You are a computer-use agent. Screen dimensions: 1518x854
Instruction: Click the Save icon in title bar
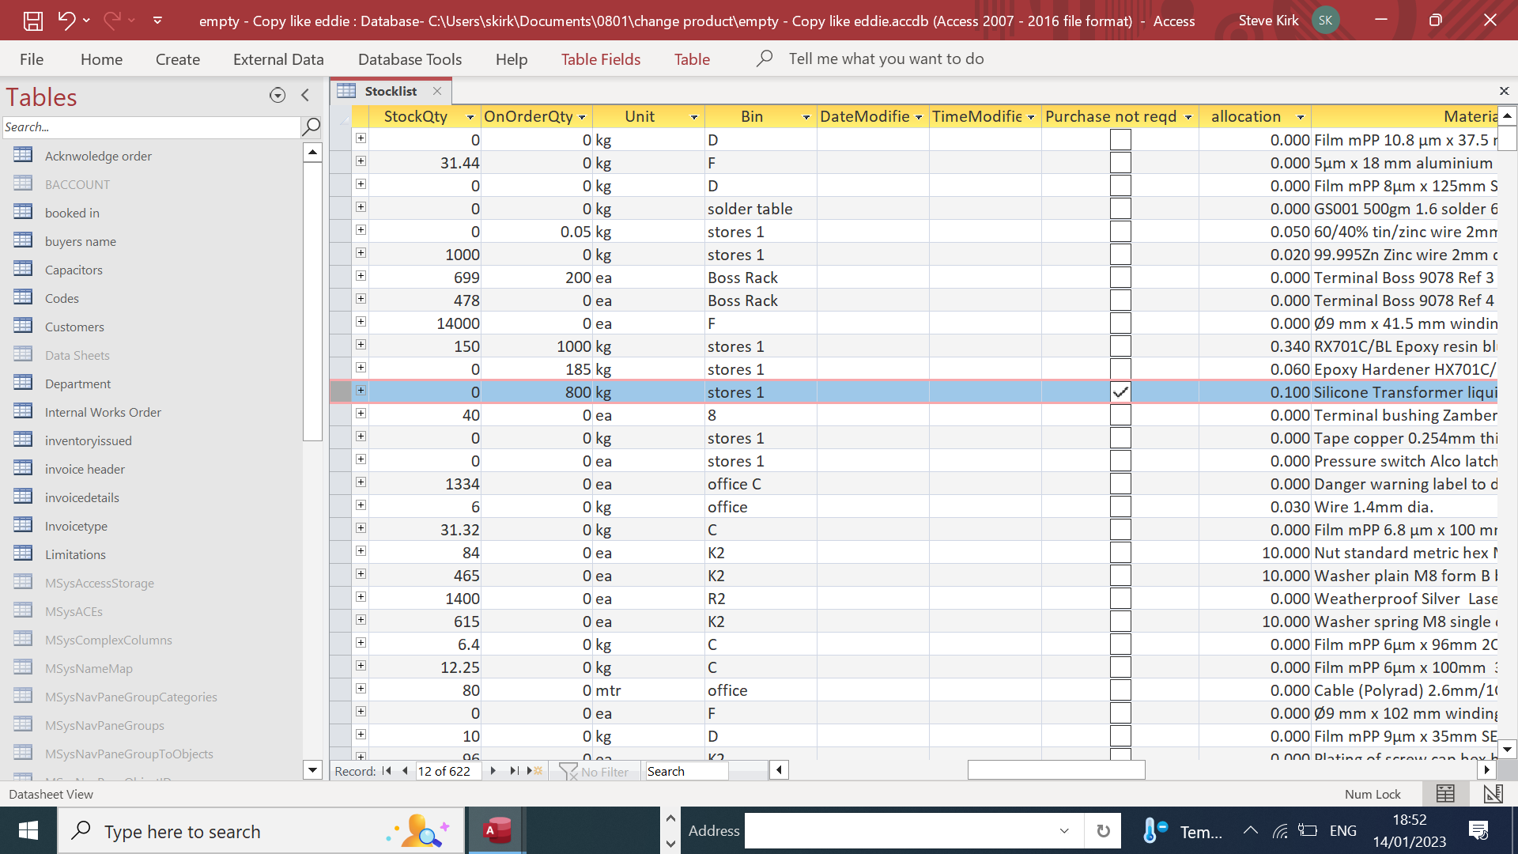click(x=32, y=21)
